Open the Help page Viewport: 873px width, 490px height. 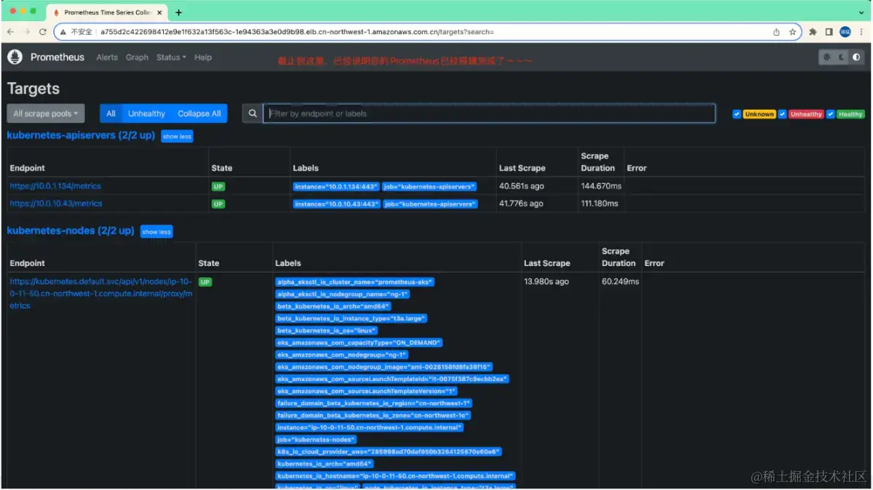point(203,57)
